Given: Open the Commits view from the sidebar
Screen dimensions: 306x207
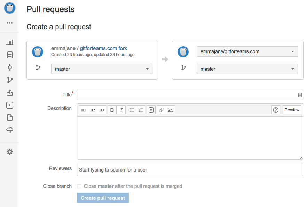Looking at the screenshot, I should tap(9, 67).
